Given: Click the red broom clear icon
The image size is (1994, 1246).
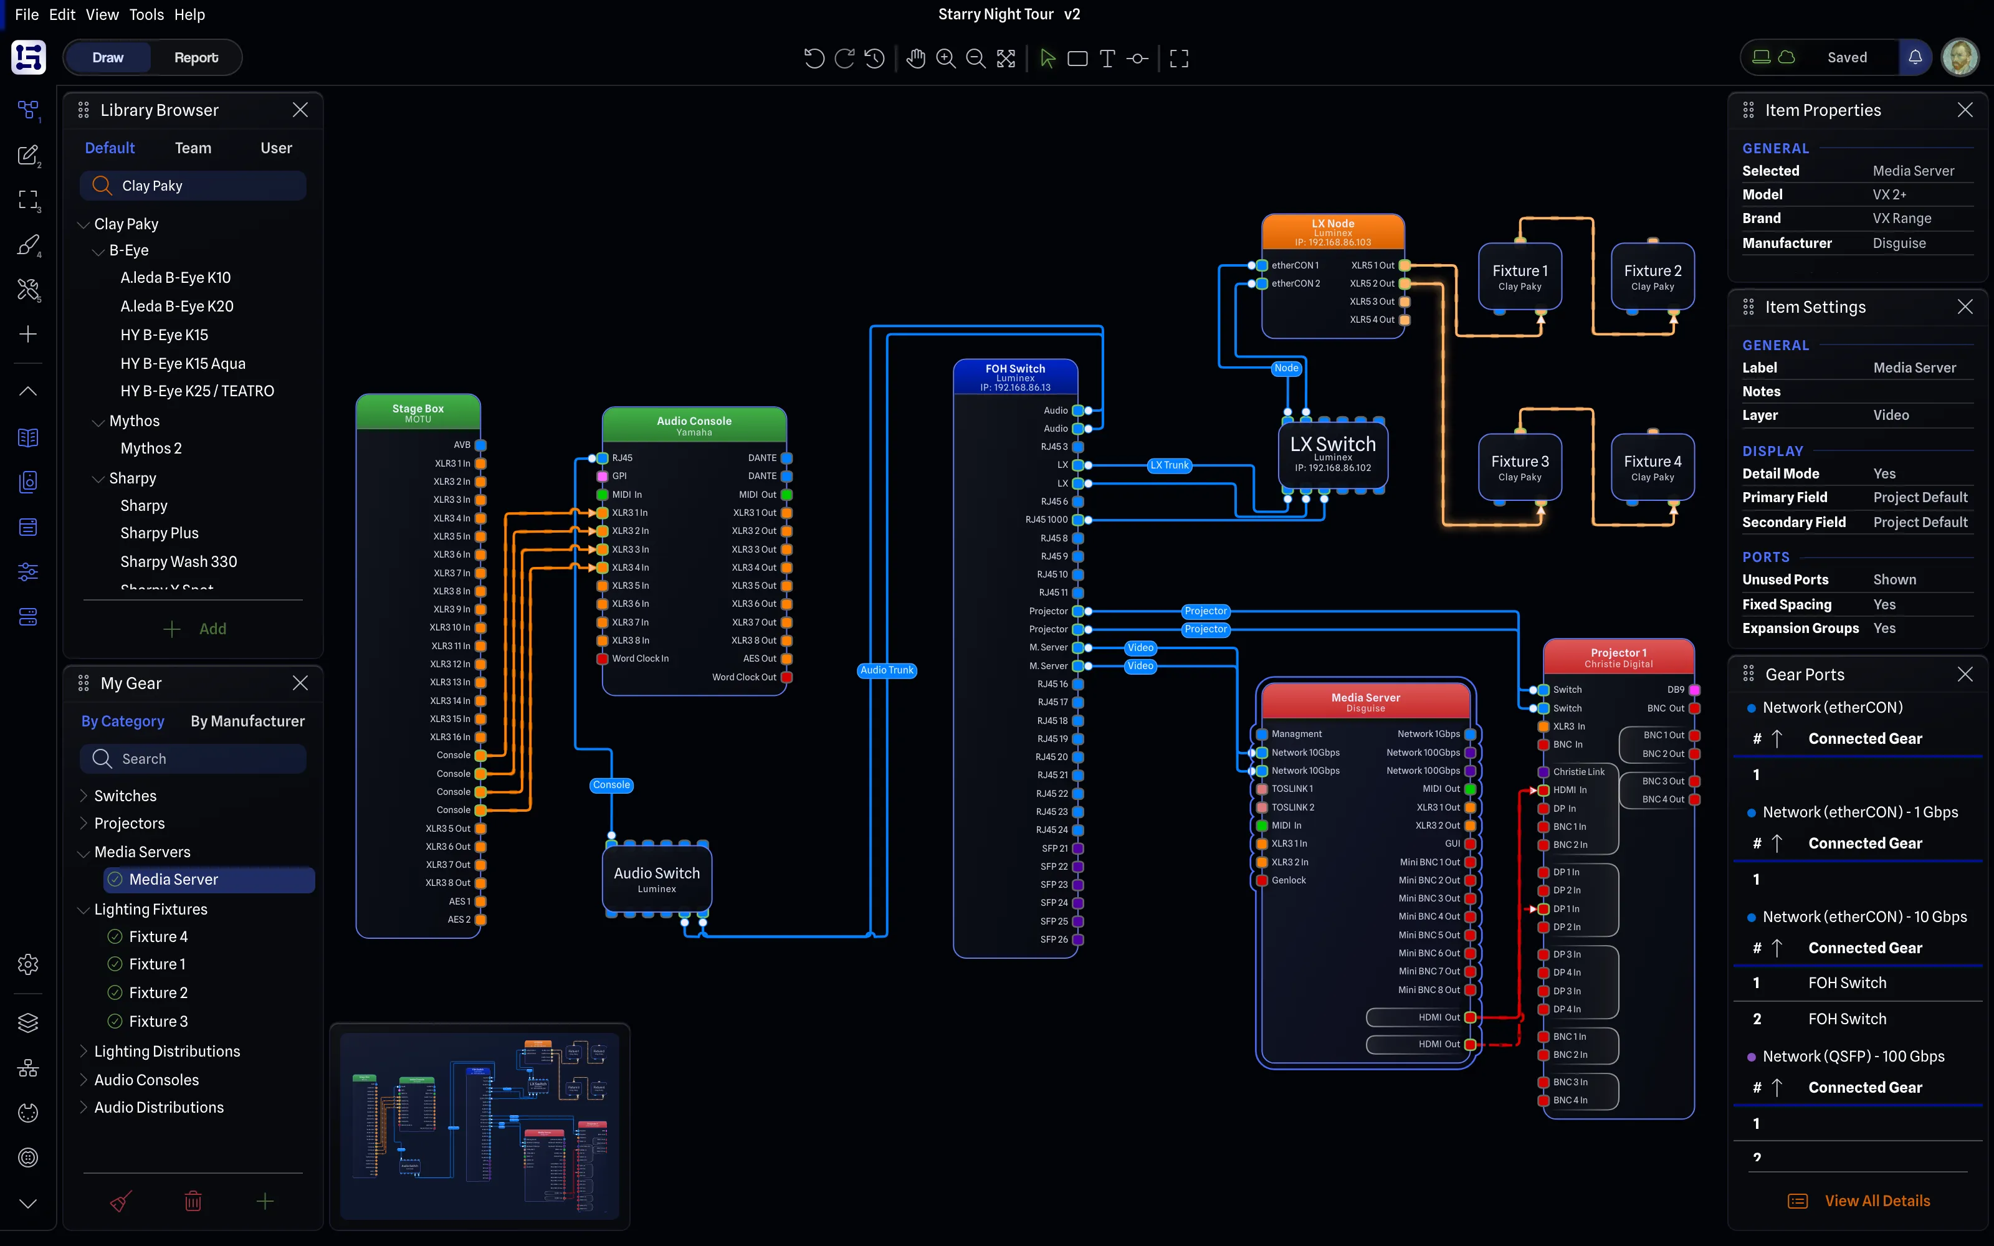Looking at the screenshot, I should point(121,1201).
